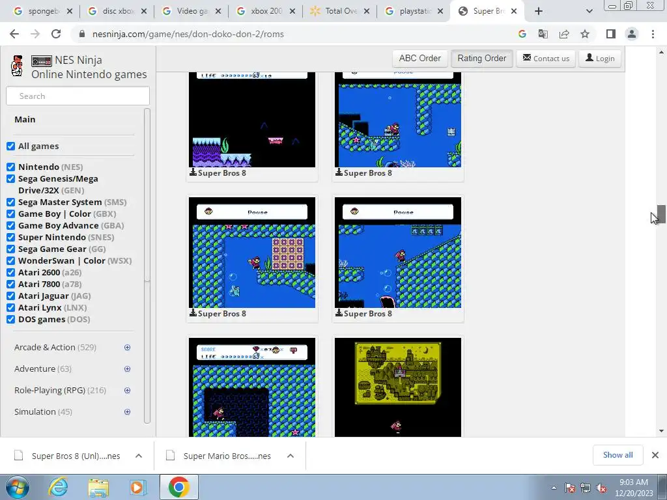
Task: Launch Internet Explorer from taskbar
Action: pyautogui.click(x=58, y=487)
